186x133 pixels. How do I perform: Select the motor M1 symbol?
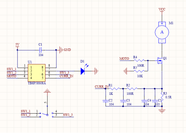[162, 32]
